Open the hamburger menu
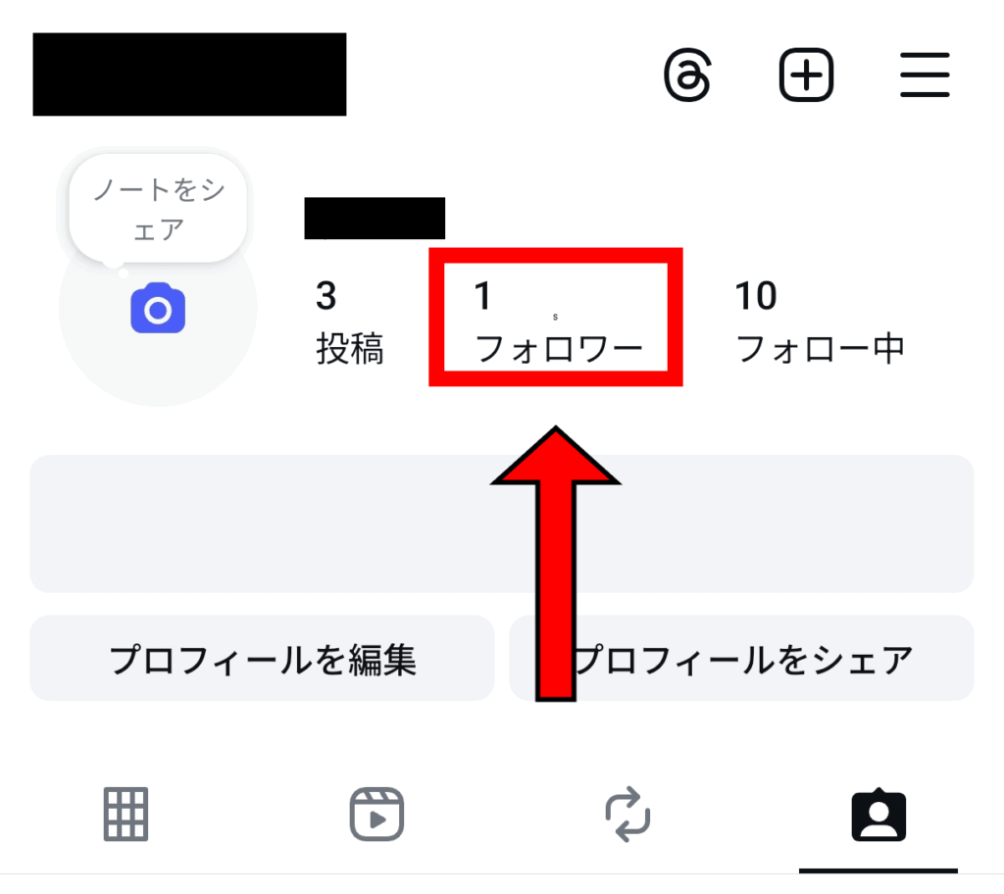Image resolution: width=1004 pixels, height=894 pixels. (x=925, y=74)
